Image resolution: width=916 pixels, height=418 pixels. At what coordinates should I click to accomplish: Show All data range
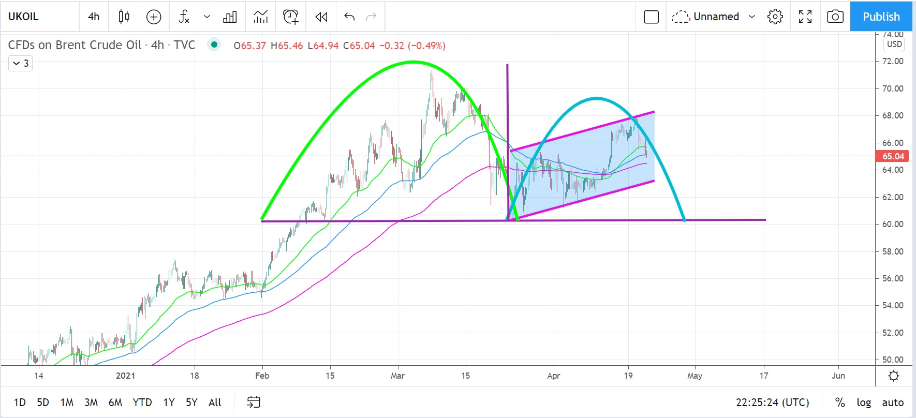coord(215,402)
